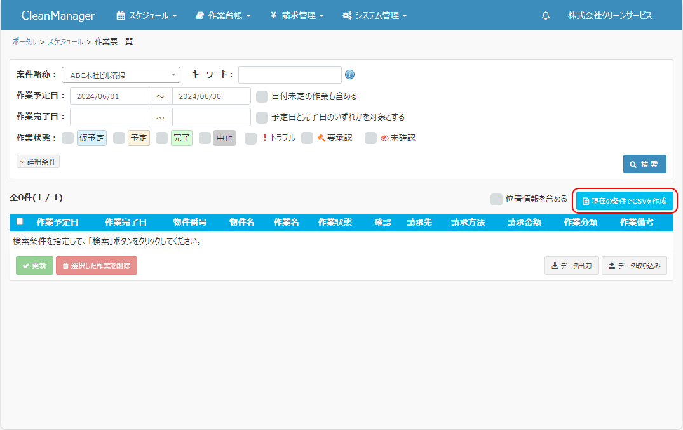Tick the select-all checkbox in table header
Image resolution: width=683 pixels, height=430 pixels.
20,221
